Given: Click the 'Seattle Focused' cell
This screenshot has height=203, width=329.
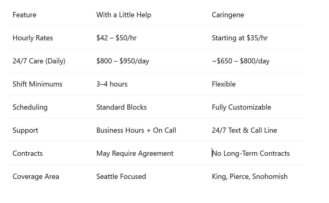Looking at the screenshot, I should point(121,177).
